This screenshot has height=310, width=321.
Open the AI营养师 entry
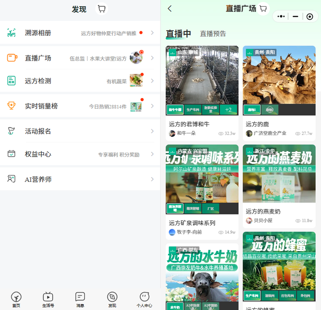click(80, 179)
